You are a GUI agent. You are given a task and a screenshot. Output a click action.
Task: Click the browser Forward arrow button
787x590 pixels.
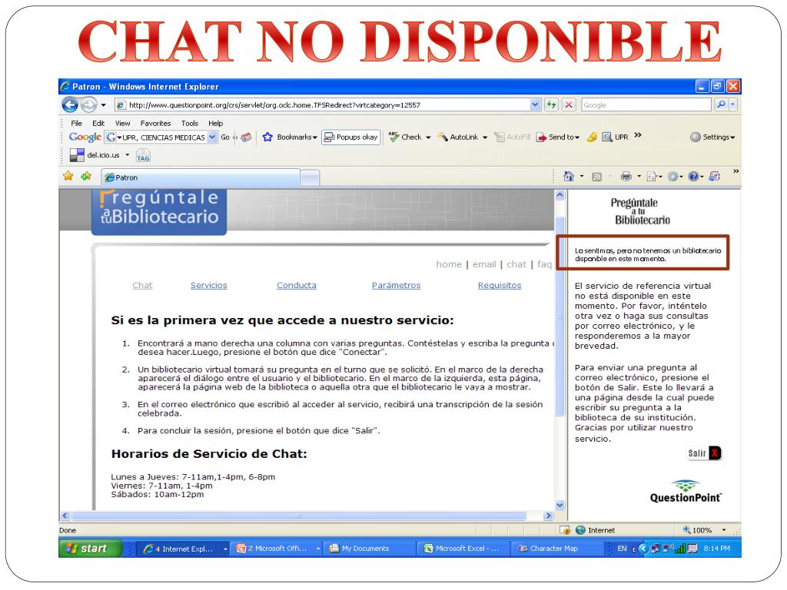click(88, 104)
